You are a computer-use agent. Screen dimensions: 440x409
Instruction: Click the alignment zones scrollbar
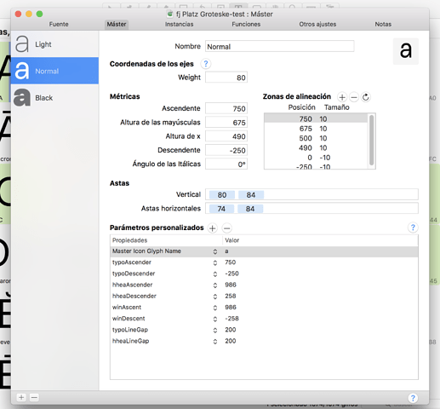coord(371,140)
